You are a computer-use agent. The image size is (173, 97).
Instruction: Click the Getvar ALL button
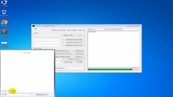pyautogui.click(x=79, y=57)
